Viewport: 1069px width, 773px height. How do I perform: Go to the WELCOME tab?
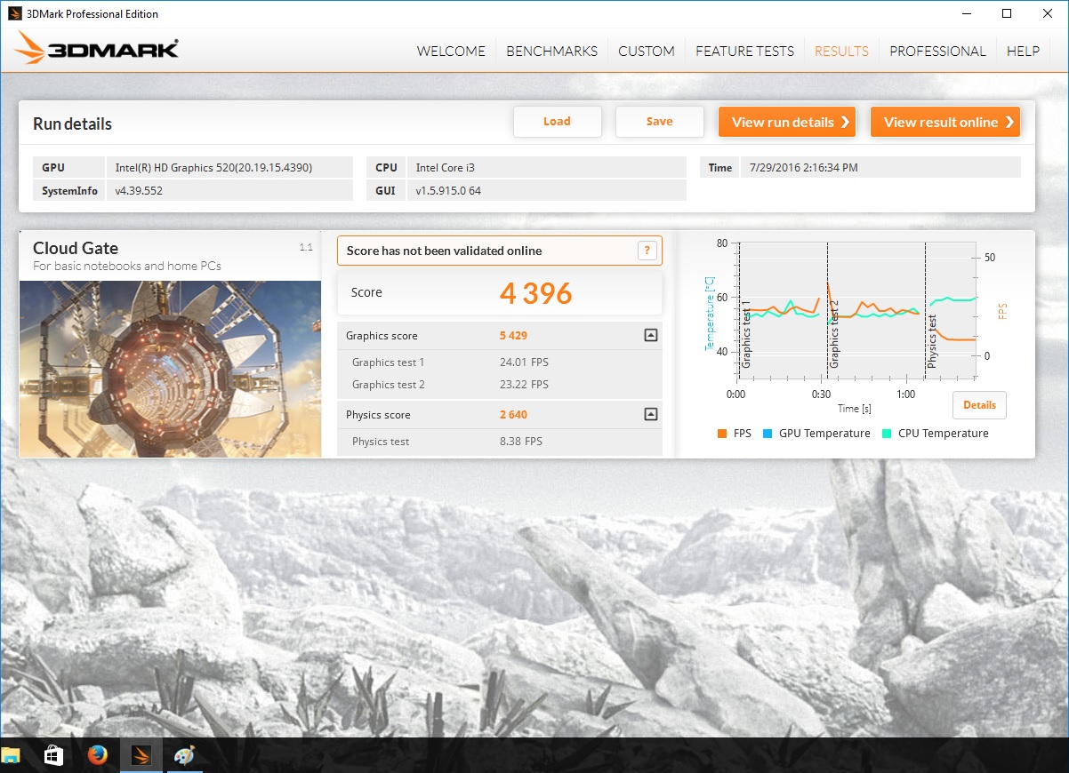(451, 52)
